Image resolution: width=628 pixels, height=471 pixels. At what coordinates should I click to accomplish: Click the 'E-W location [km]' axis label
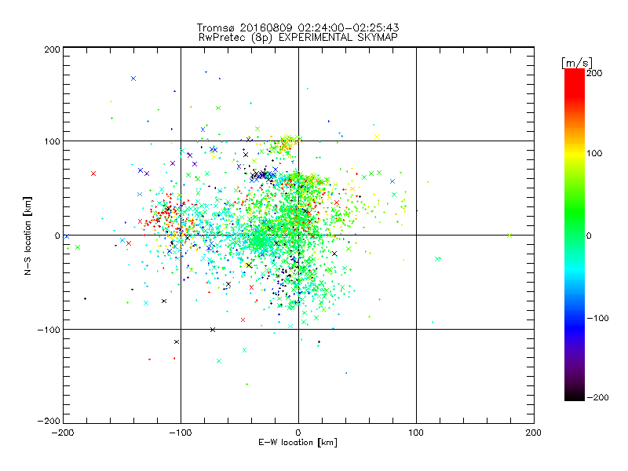298,443
